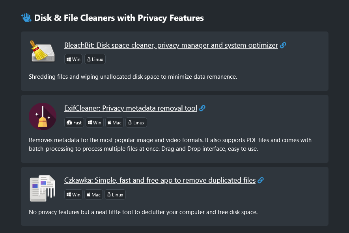Click the hand icon beside section heading
The height and width of the screenshot is (233, 349).
[26, 18]
